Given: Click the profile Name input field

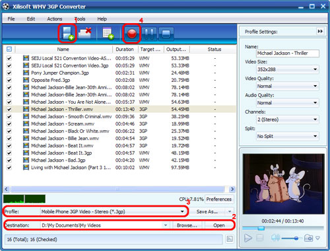Looking at the screenshot, I should (288, 54).
